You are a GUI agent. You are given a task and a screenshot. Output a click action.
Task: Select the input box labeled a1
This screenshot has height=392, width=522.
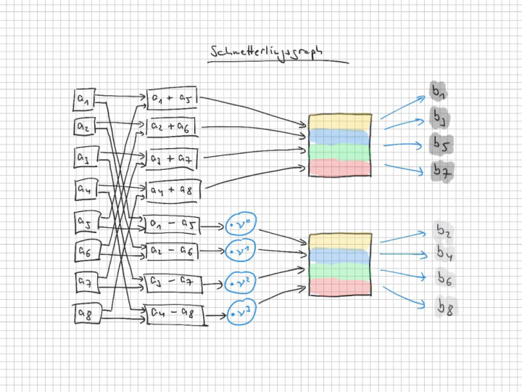(84, 99)
